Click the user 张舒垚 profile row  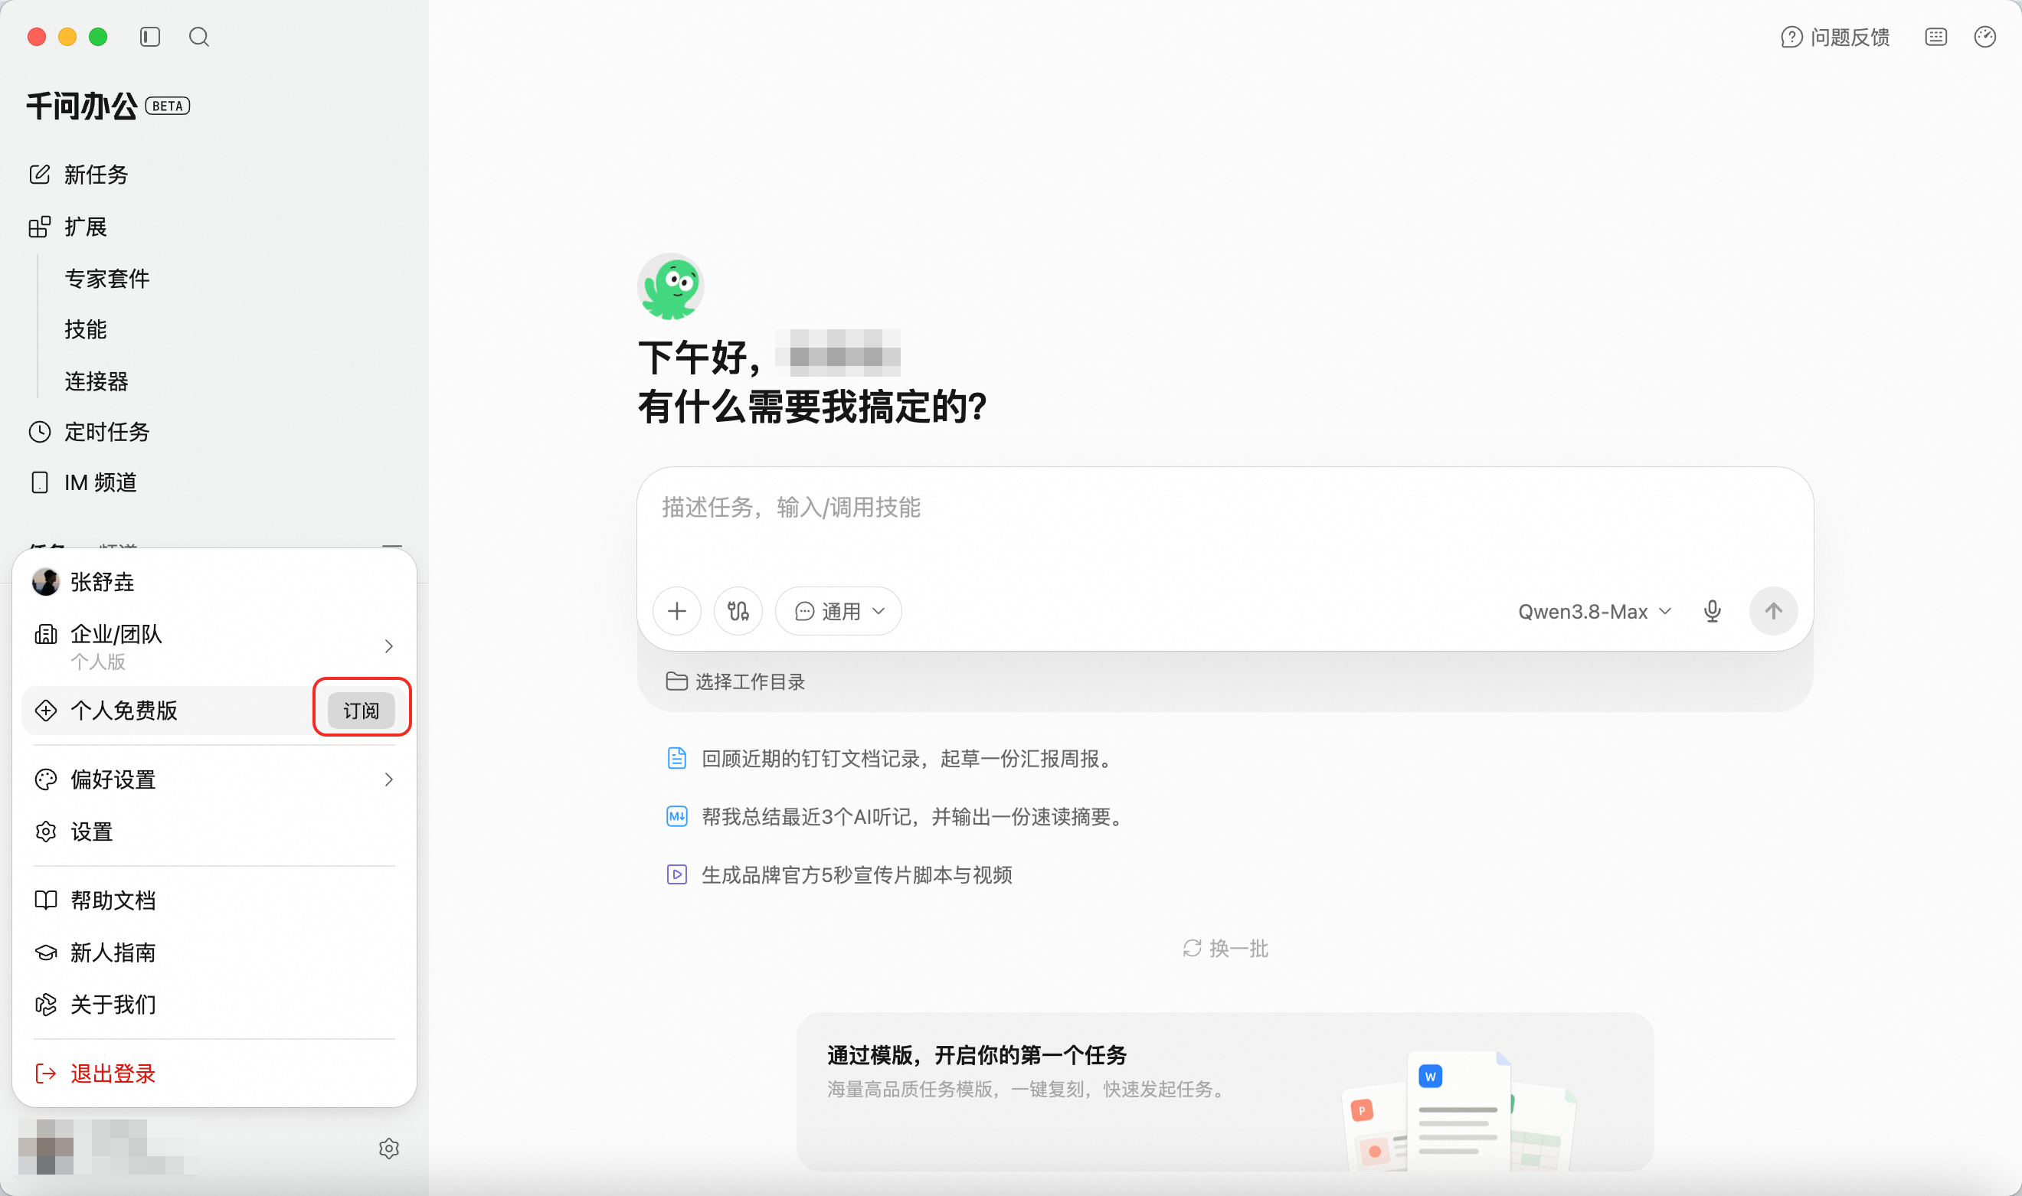pyautogui.click(x=214, y=582)
